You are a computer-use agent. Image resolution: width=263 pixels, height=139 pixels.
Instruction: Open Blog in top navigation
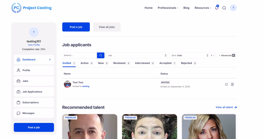[x=186, y=8]
